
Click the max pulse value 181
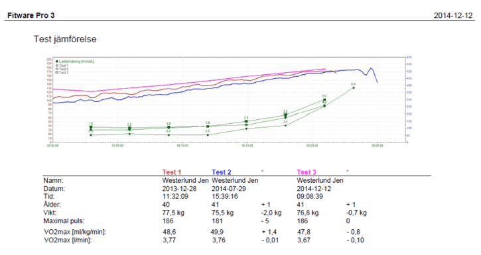[217, 221]
